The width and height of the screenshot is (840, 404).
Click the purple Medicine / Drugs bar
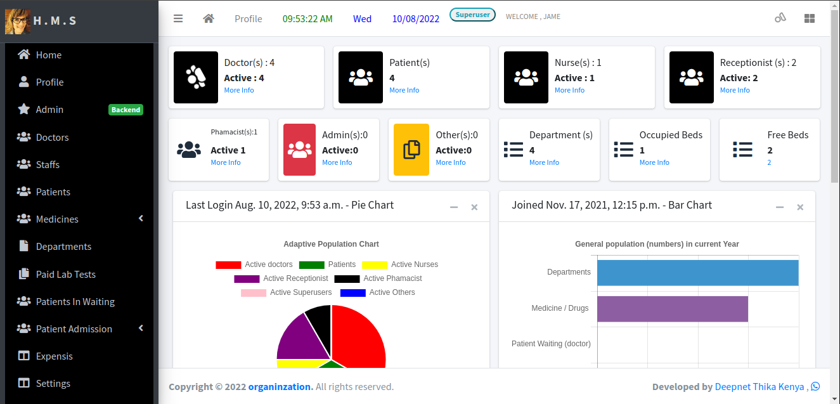672,309
